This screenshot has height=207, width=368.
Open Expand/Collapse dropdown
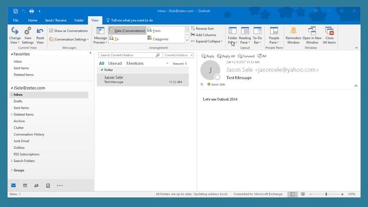click(207, 41)
